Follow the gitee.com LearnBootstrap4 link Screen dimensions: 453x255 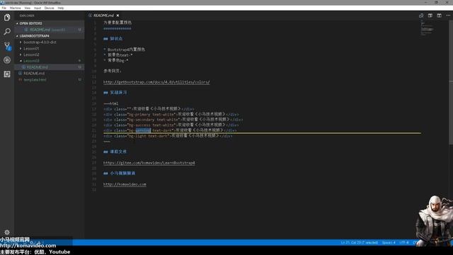tap(149, 163)
